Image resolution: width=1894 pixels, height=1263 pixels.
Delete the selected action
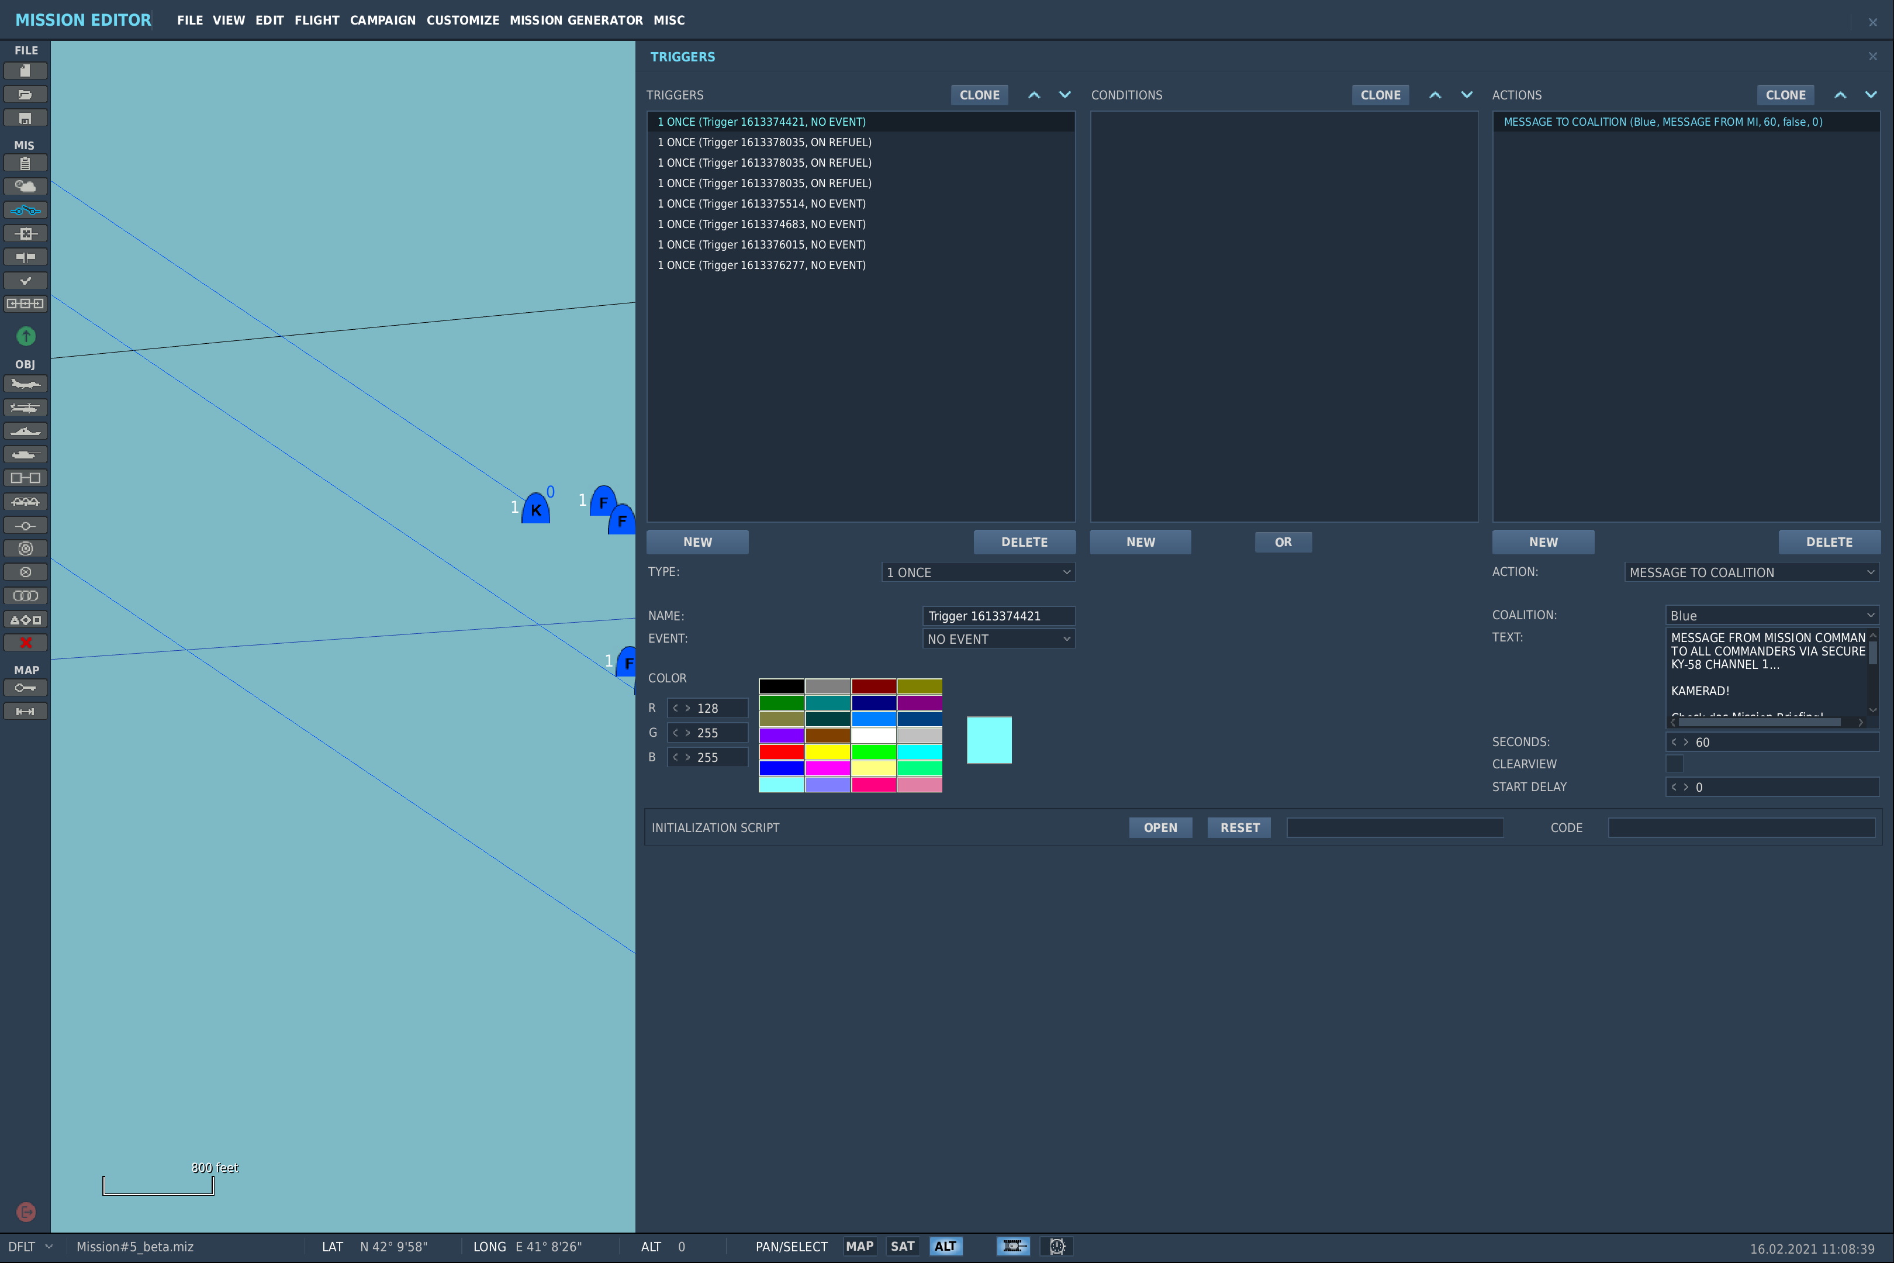(1829, 542)
